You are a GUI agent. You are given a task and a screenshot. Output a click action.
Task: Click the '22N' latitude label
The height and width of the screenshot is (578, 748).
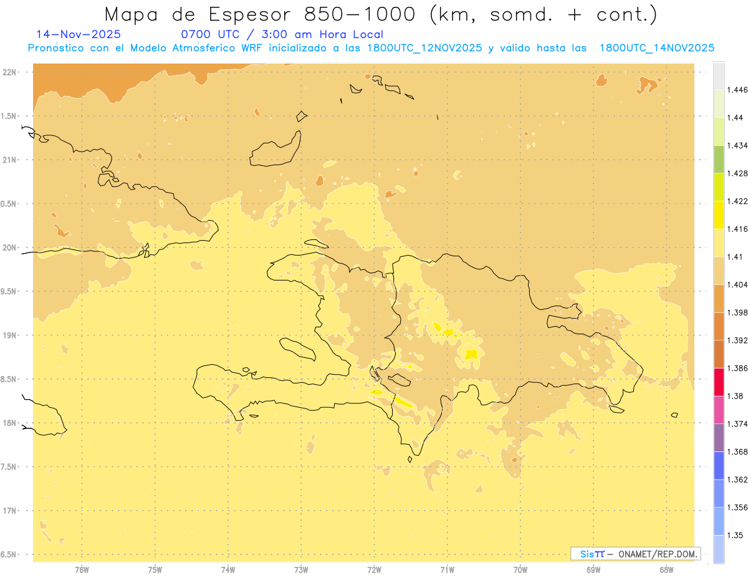[9, 72]
